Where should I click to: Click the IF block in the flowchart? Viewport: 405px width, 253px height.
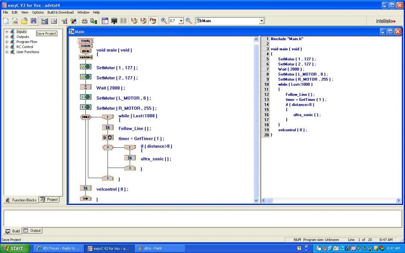click(108, 147)
